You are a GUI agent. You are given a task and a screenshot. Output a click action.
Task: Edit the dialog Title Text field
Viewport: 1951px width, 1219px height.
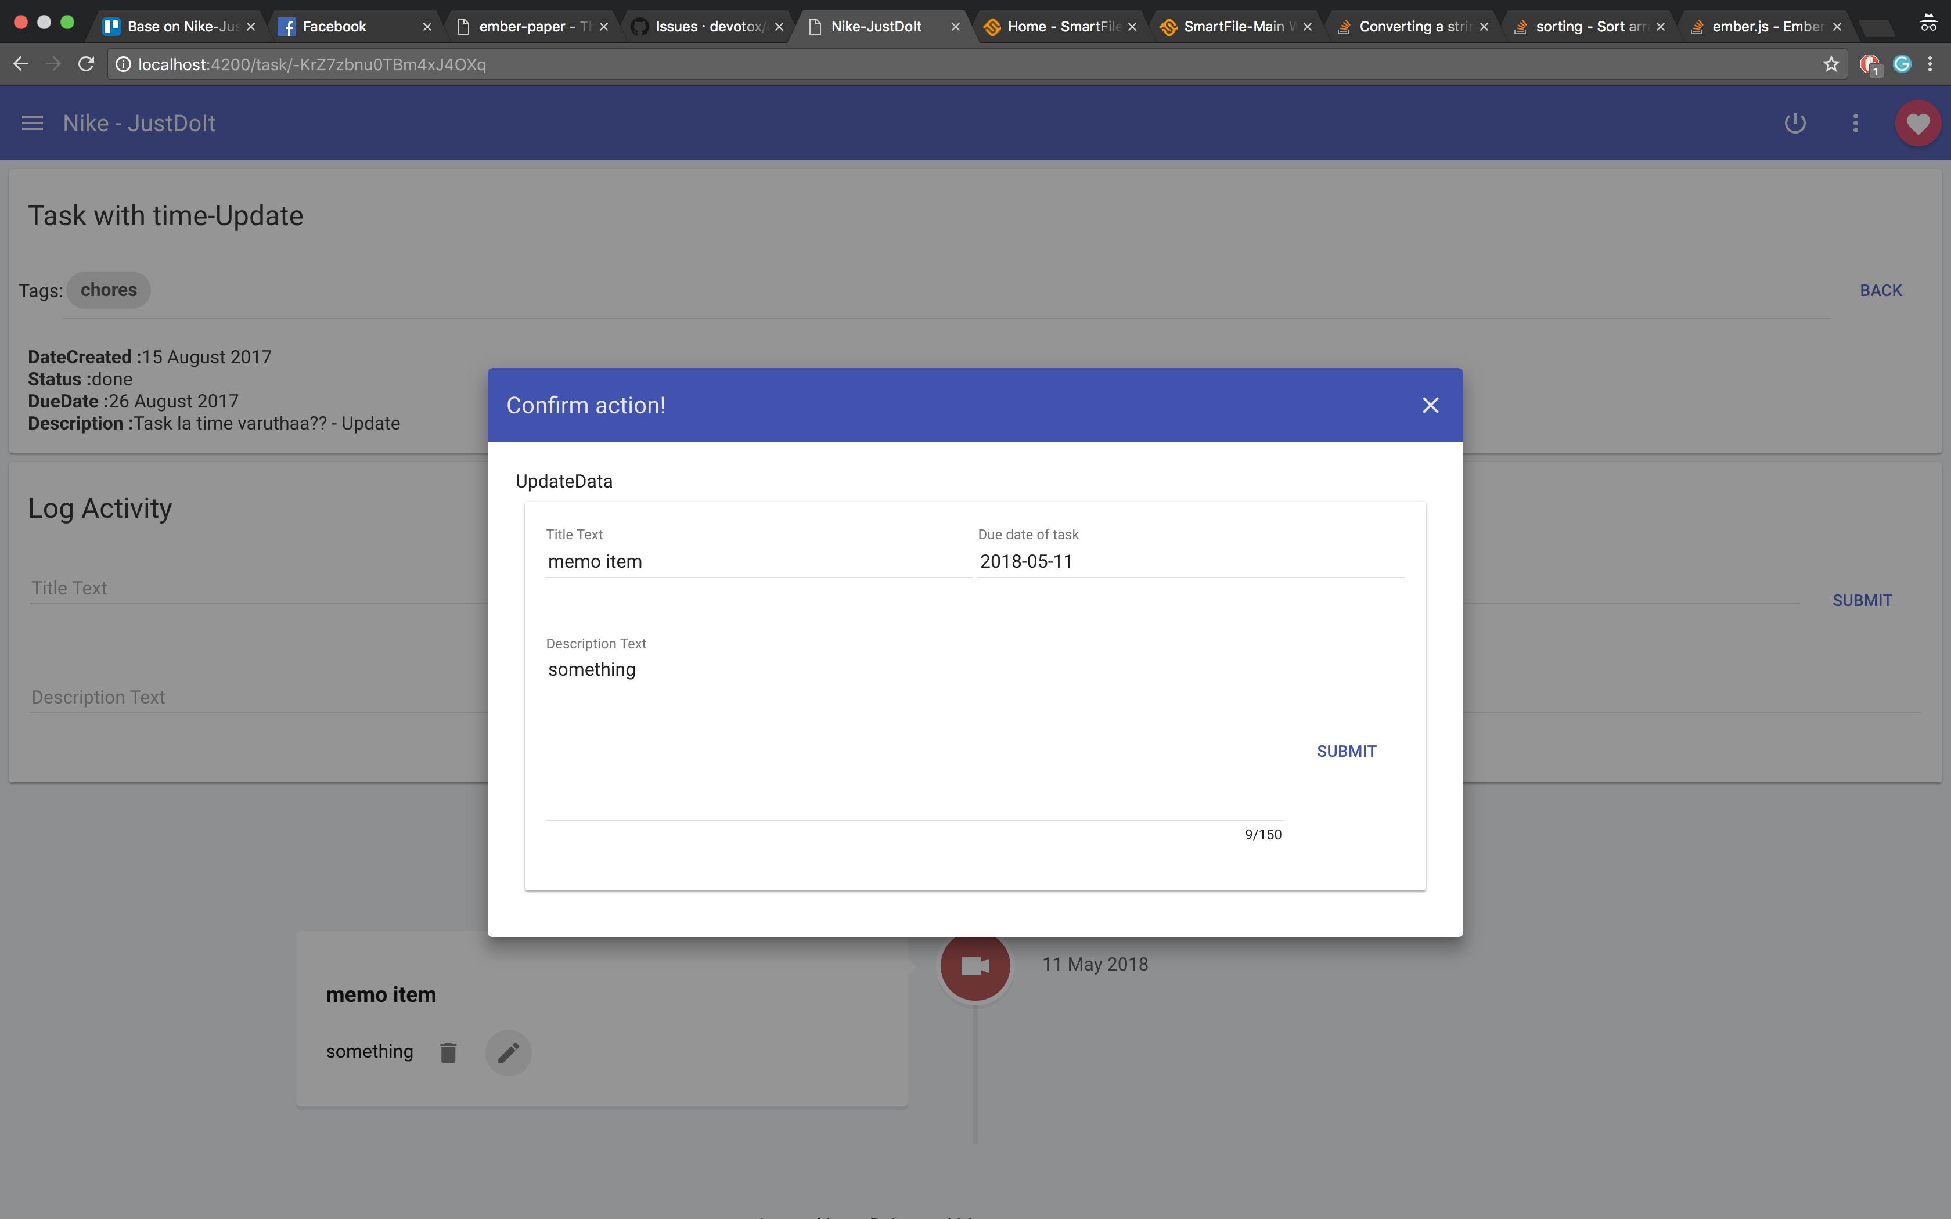(758, 562)
